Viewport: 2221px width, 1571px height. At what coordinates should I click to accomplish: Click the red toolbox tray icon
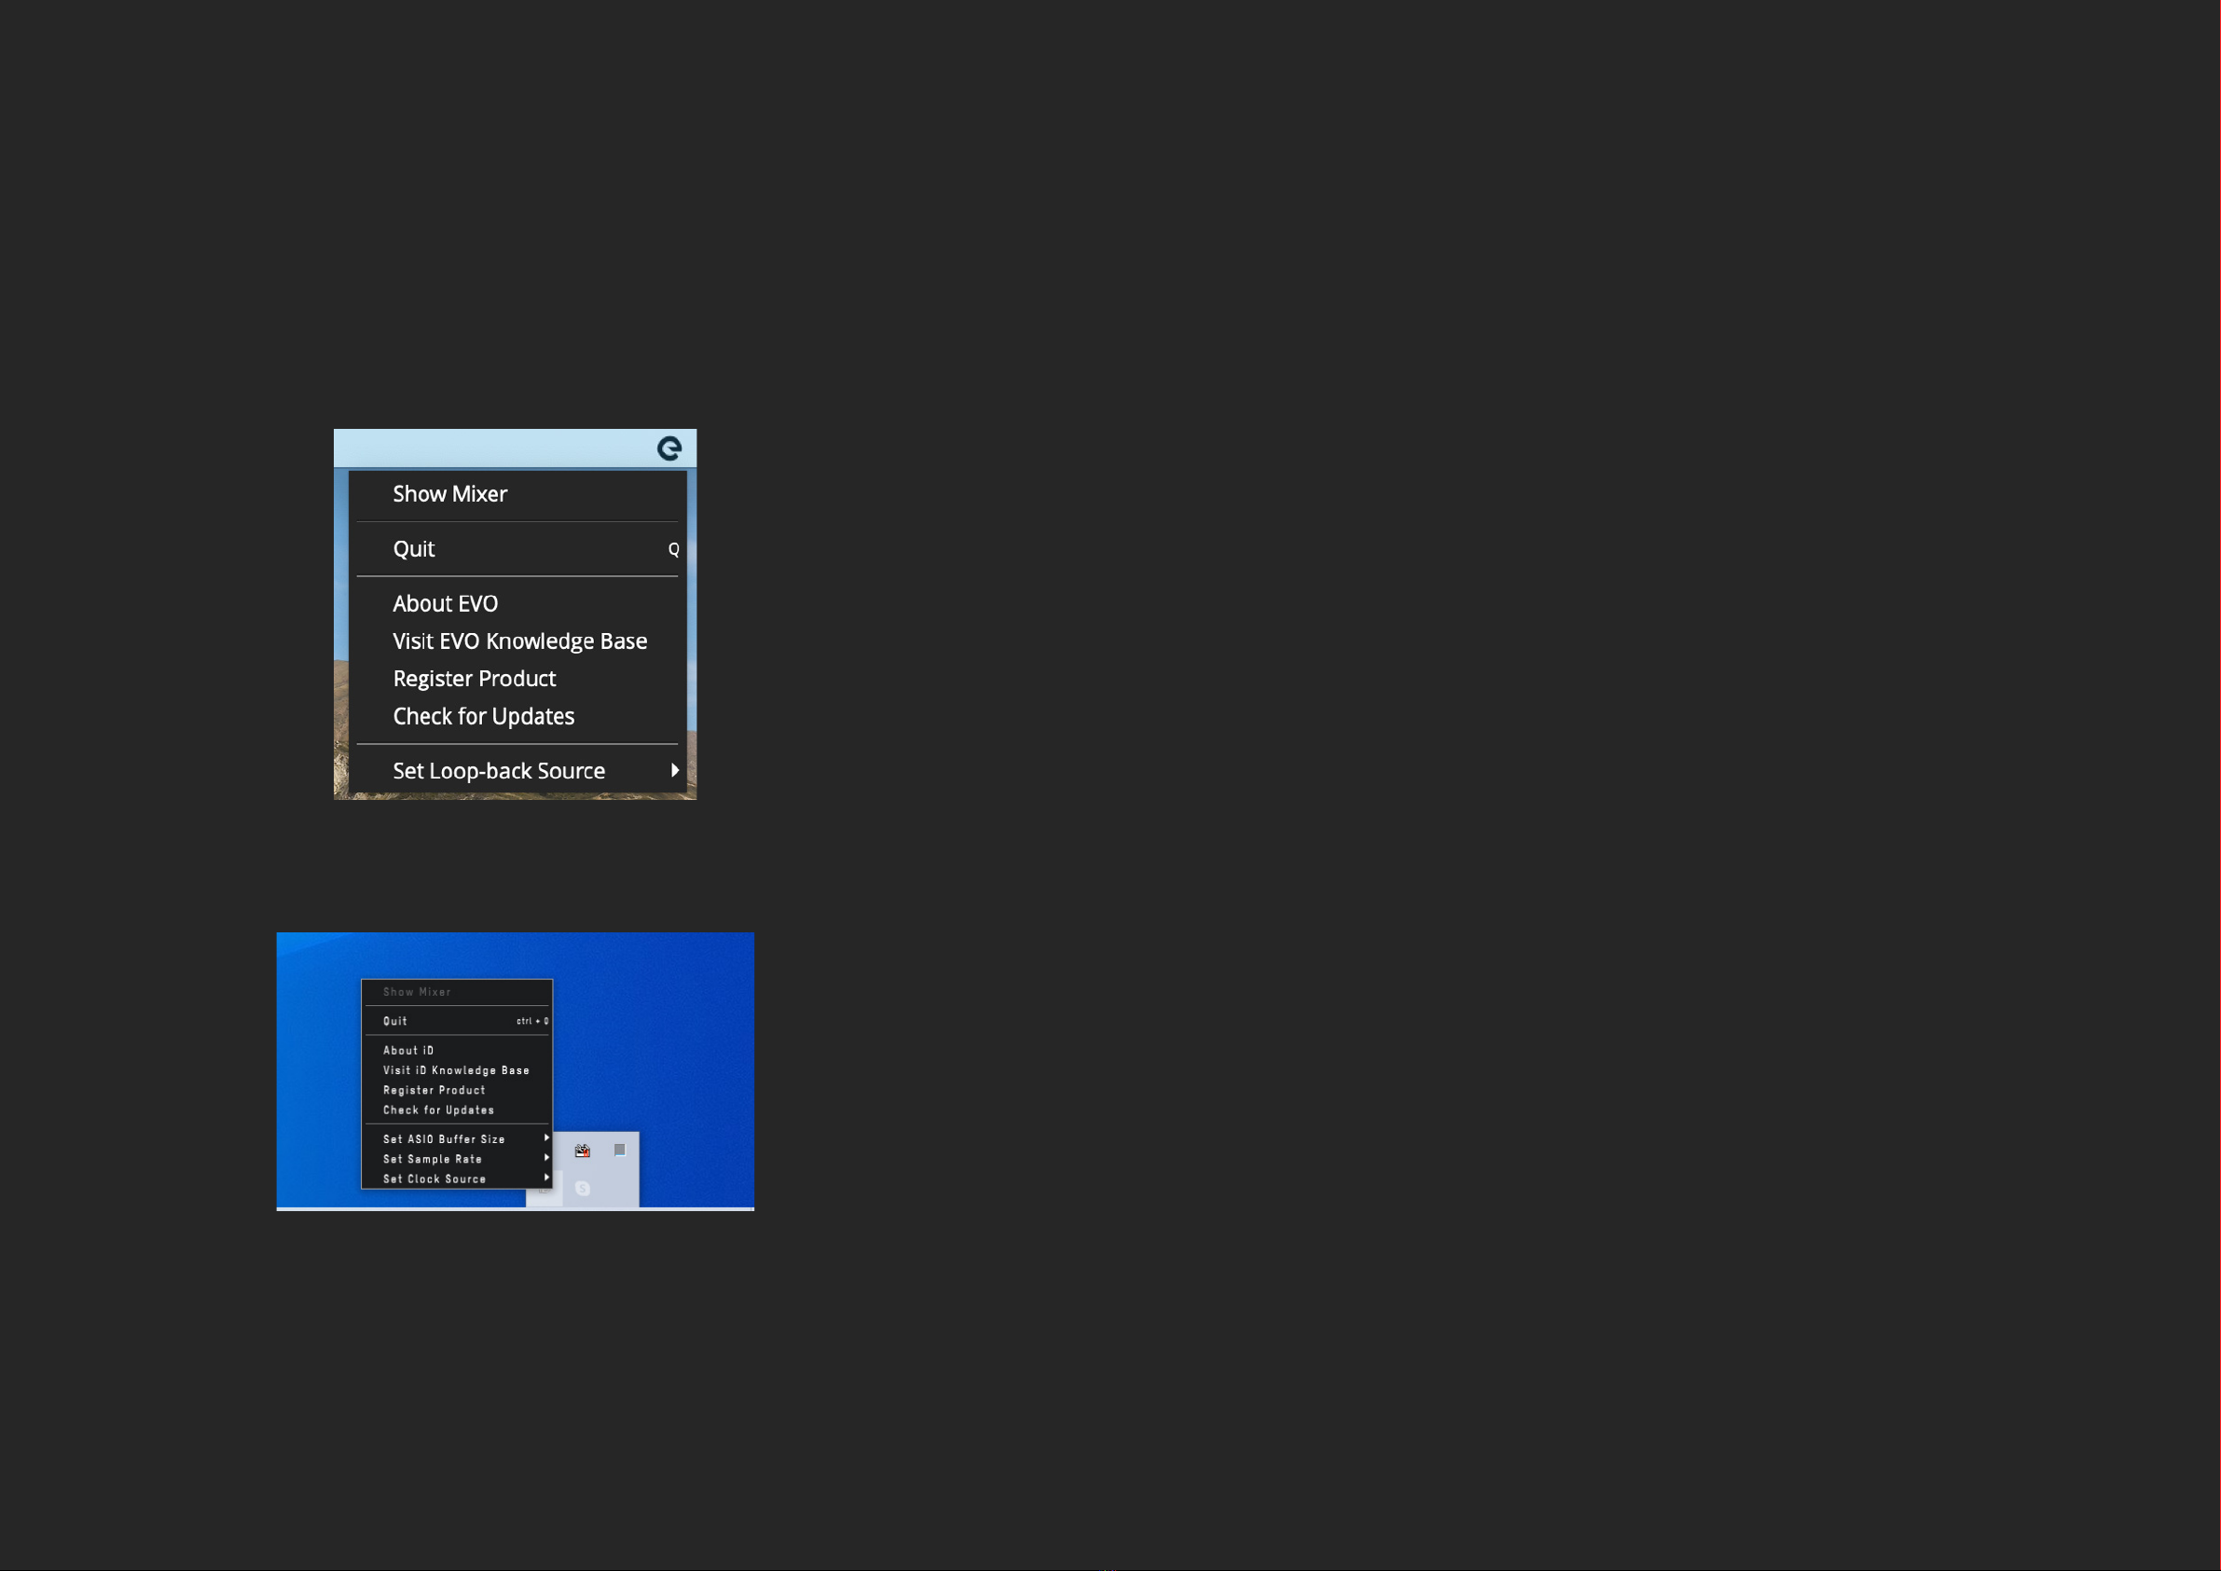click(x=583, y=1151)
